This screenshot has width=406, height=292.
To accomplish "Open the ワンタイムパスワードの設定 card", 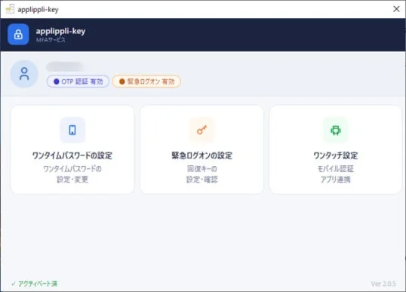I will click(x=72, y=149).
